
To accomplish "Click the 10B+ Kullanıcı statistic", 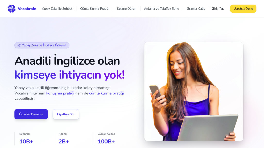I will 26,138.
